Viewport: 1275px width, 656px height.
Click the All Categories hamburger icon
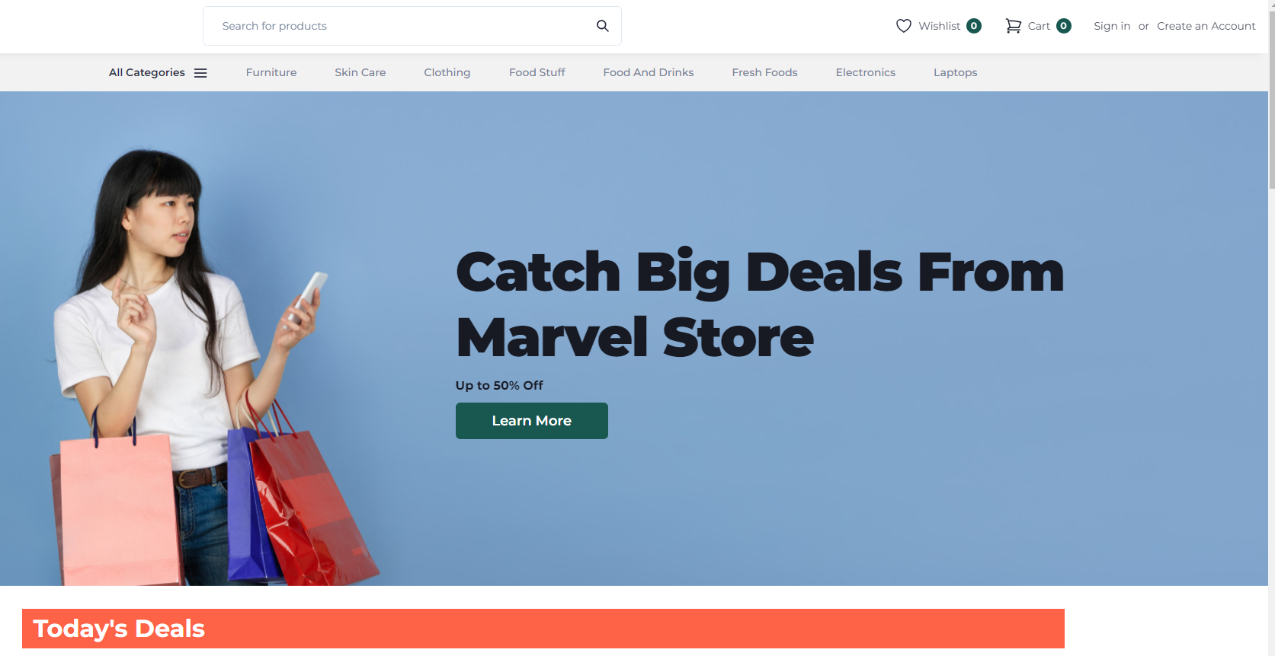pos(200,73)
